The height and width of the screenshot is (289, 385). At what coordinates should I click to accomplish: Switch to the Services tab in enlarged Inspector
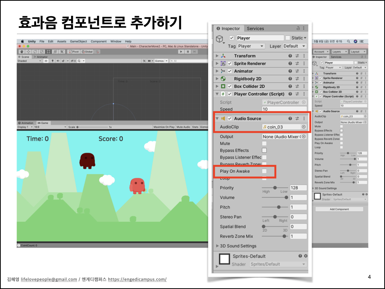coord(255,29)
